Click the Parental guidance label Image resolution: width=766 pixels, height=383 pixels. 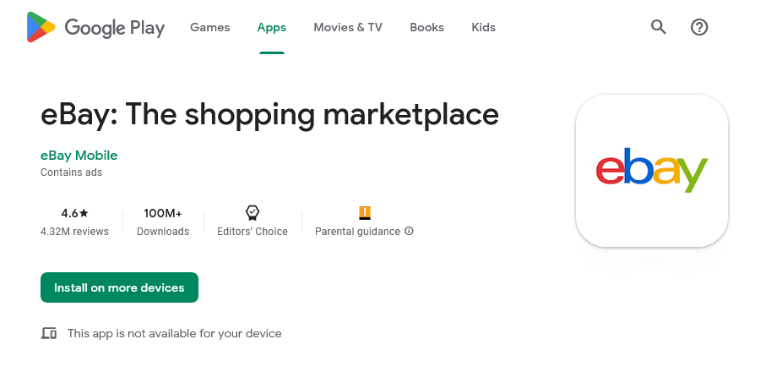(x=357, y=232)
